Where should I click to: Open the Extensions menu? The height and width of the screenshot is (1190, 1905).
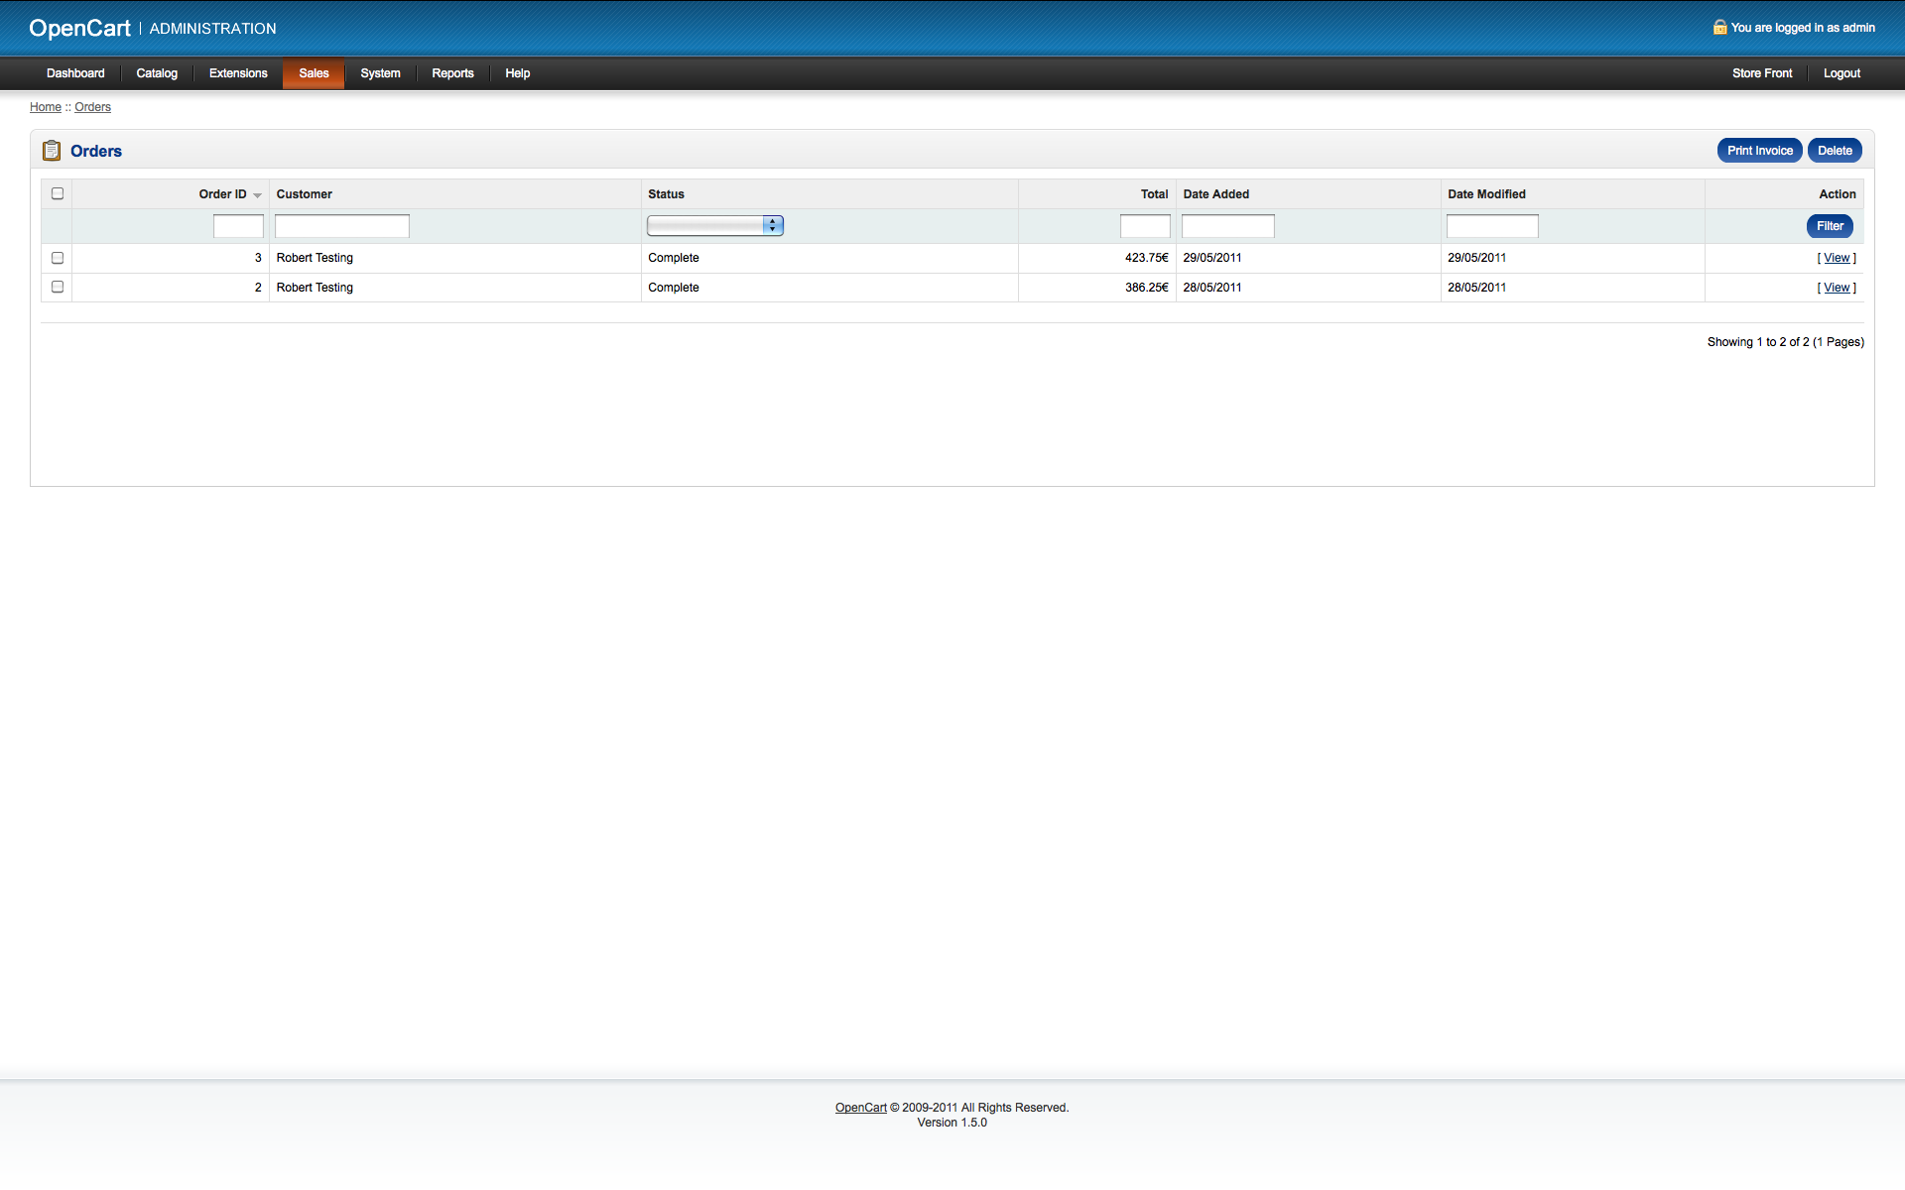[238, 73]
